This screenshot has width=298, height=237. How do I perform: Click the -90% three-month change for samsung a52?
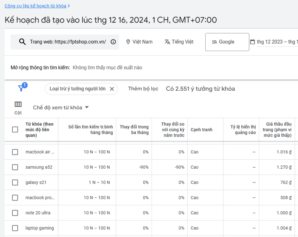pyautogui.click(x=144, y=167)
